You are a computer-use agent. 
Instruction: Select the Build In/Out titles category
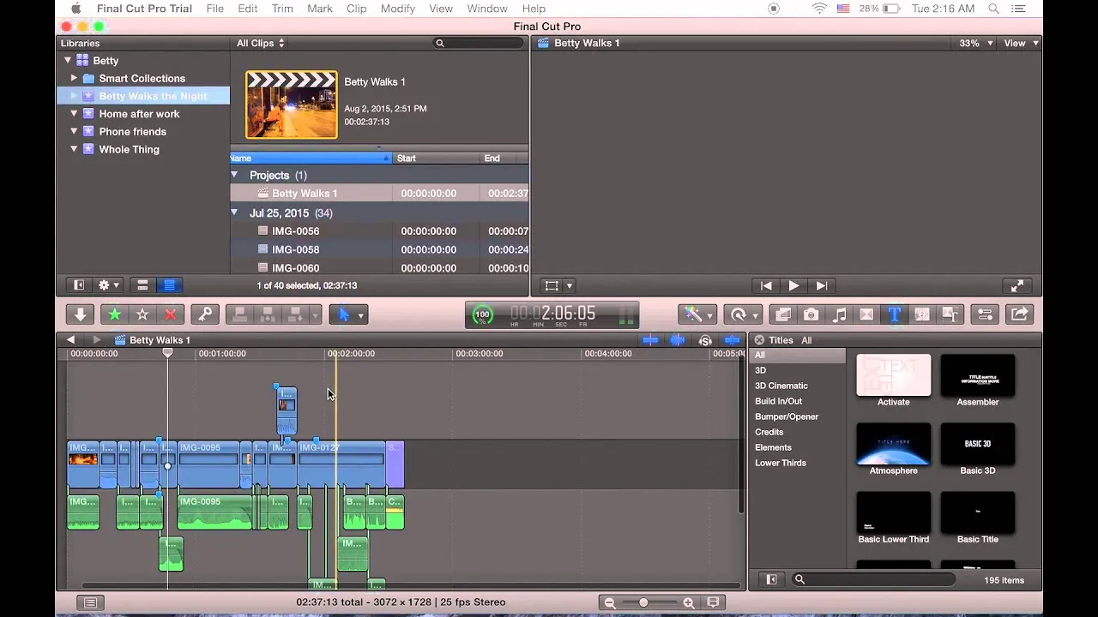tap(779, 401)
